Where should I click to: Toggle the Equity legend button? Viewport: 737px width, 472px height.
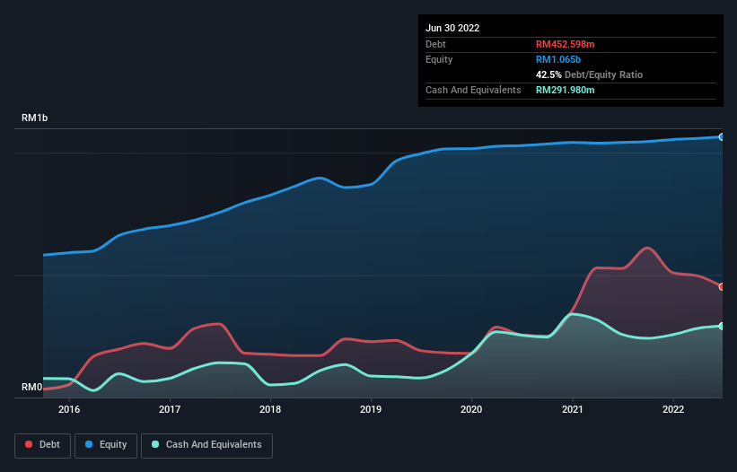click(x=106, y=445)
